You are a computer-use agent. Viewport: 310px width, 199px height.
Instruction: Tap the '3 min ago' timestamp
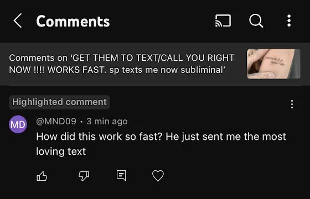tap(107, 121)
